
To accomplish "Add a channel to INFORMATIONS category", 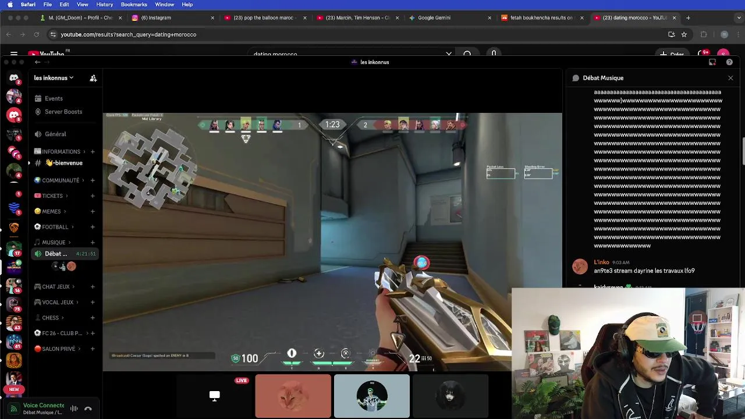I will coord(93,152).
